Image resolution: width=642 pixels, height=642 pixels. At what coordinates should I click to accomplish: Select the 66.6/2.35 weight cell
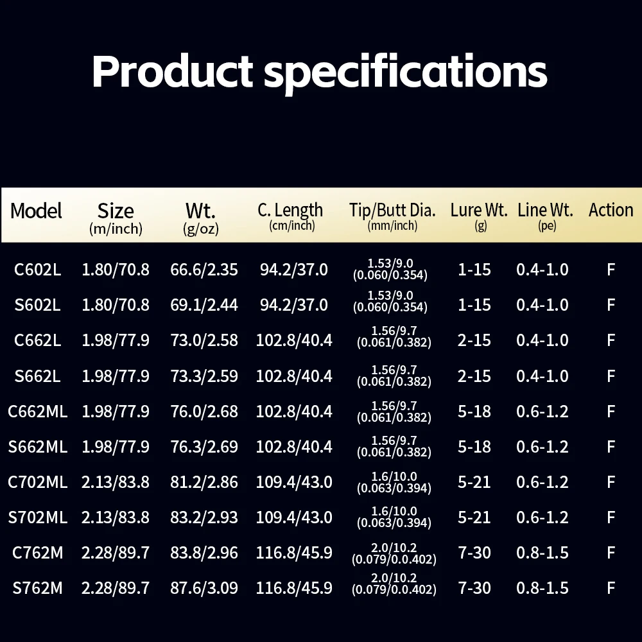(204, 270)
